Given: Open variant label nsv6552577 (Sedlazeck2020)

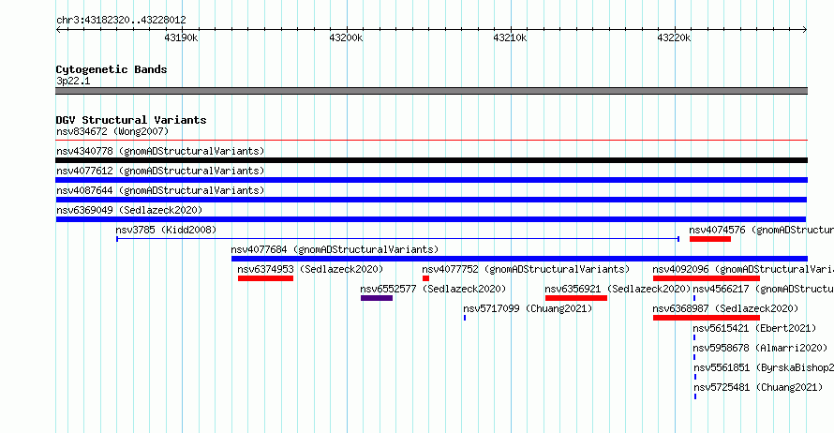Looking at the screenshot, I should 433,289.
